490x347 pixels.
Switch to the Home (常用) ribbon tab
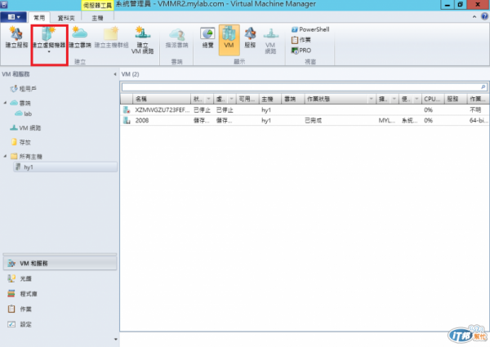(39, 18)
